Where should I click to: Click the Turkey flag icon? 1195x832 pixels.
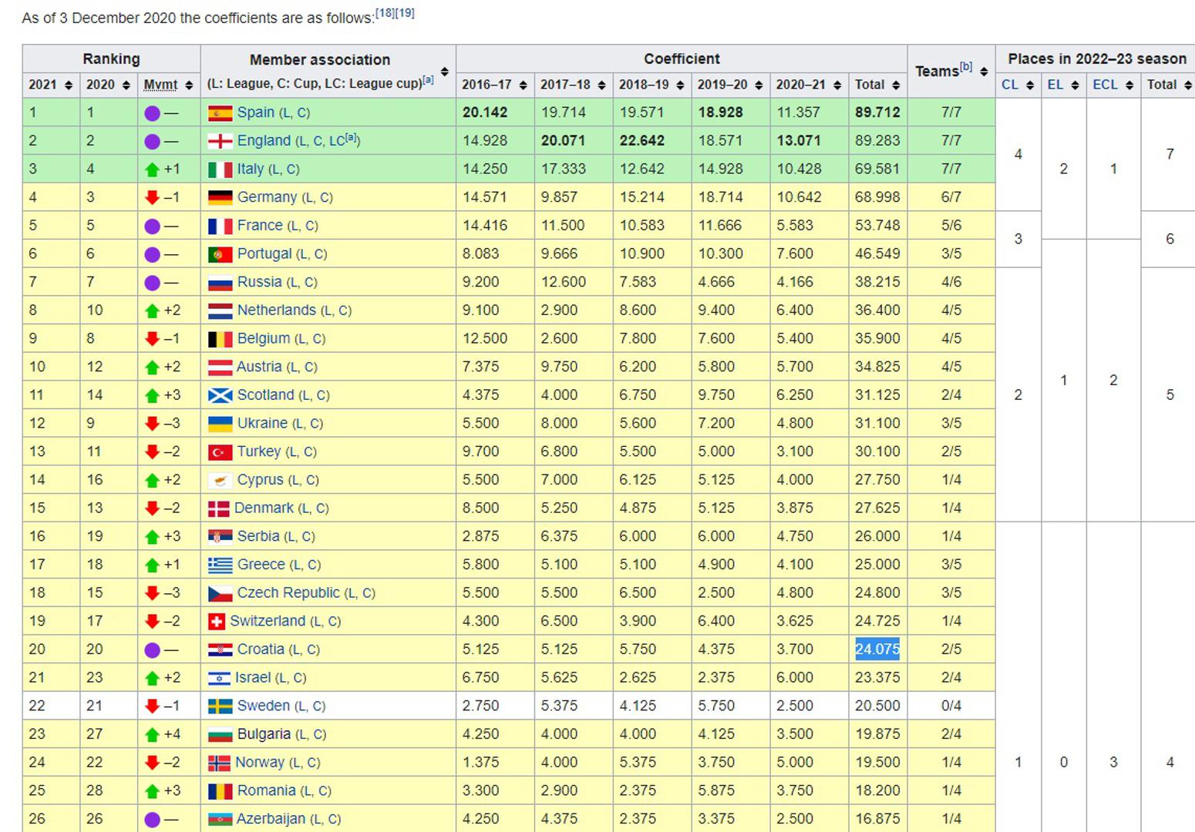tap(220, 452)
